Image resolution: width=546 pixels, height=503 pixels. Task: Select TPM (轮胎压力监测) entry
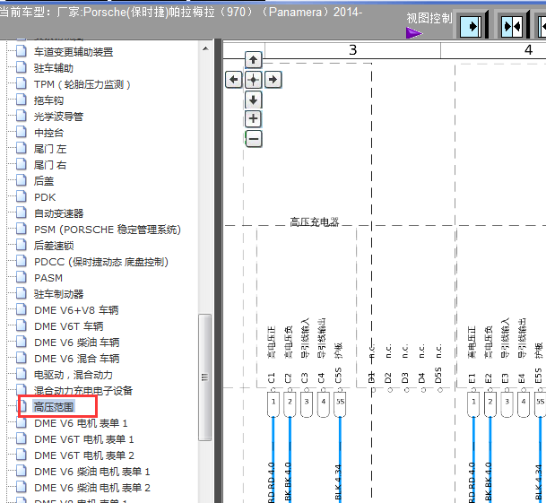pos(82,84)
